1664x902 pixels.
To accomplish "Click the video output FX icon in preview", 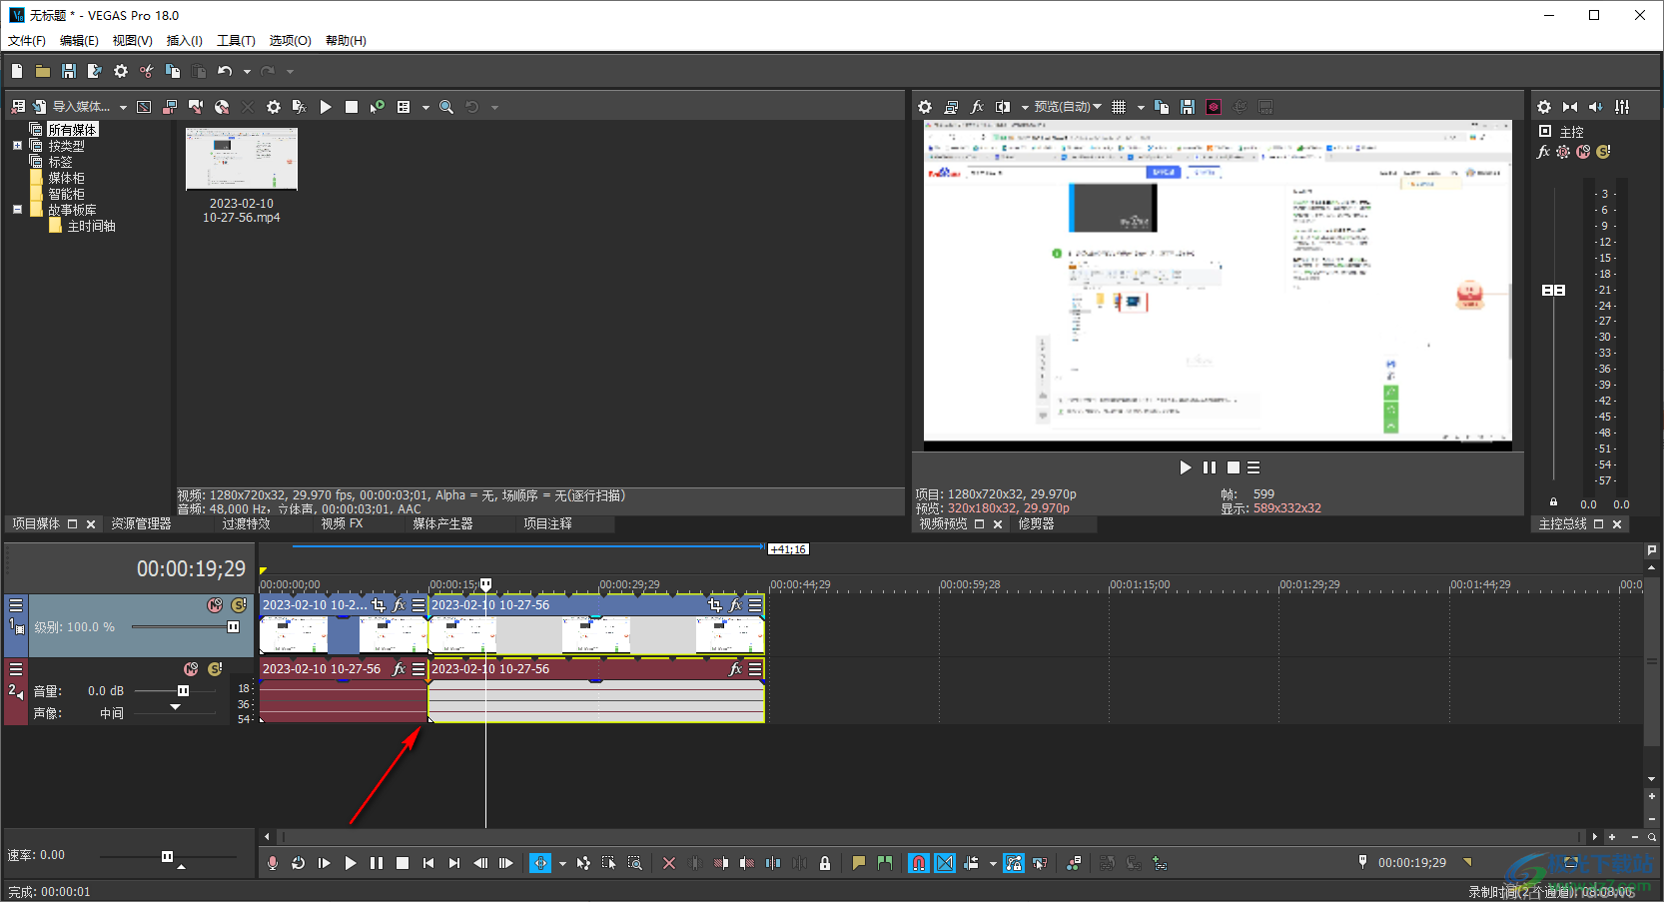I will (x=977, y=107).
